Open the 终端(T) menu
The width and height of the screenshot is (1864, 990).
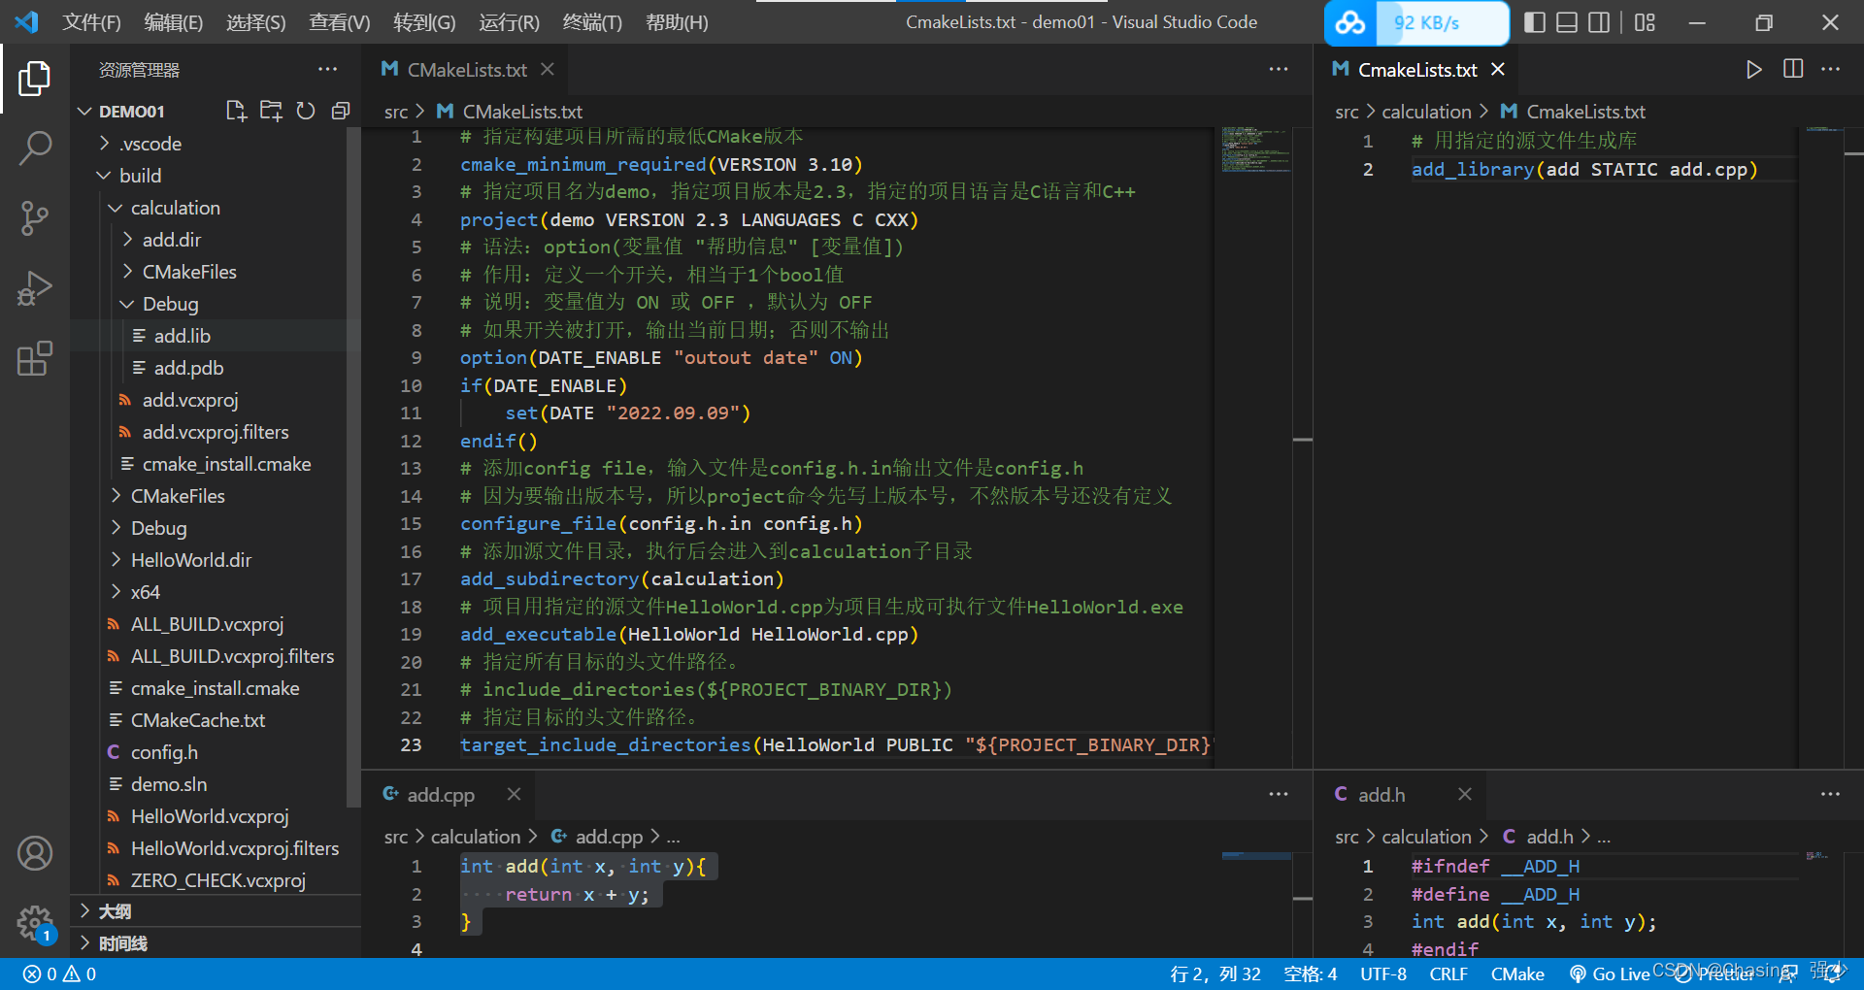click(592, 22)
